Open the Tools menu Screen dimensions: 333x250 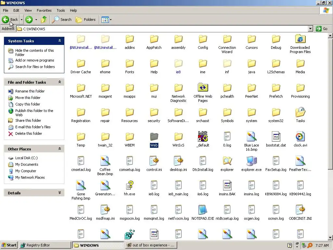pos(60,10)
